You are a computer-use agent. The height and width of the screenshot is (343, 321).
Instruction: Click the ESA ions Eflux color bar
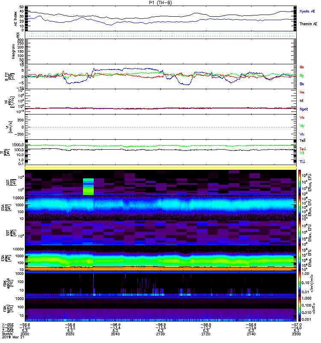299,208
